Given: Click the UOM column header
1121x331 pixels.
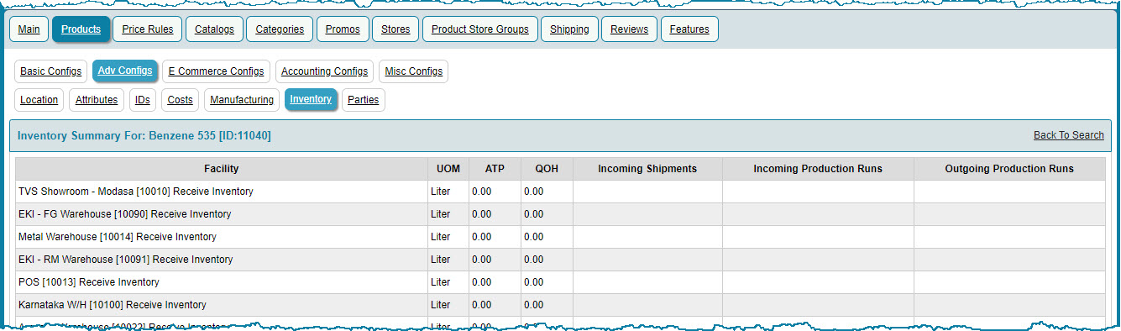Looking at the screenshot, I should click(x=448, y=169).
